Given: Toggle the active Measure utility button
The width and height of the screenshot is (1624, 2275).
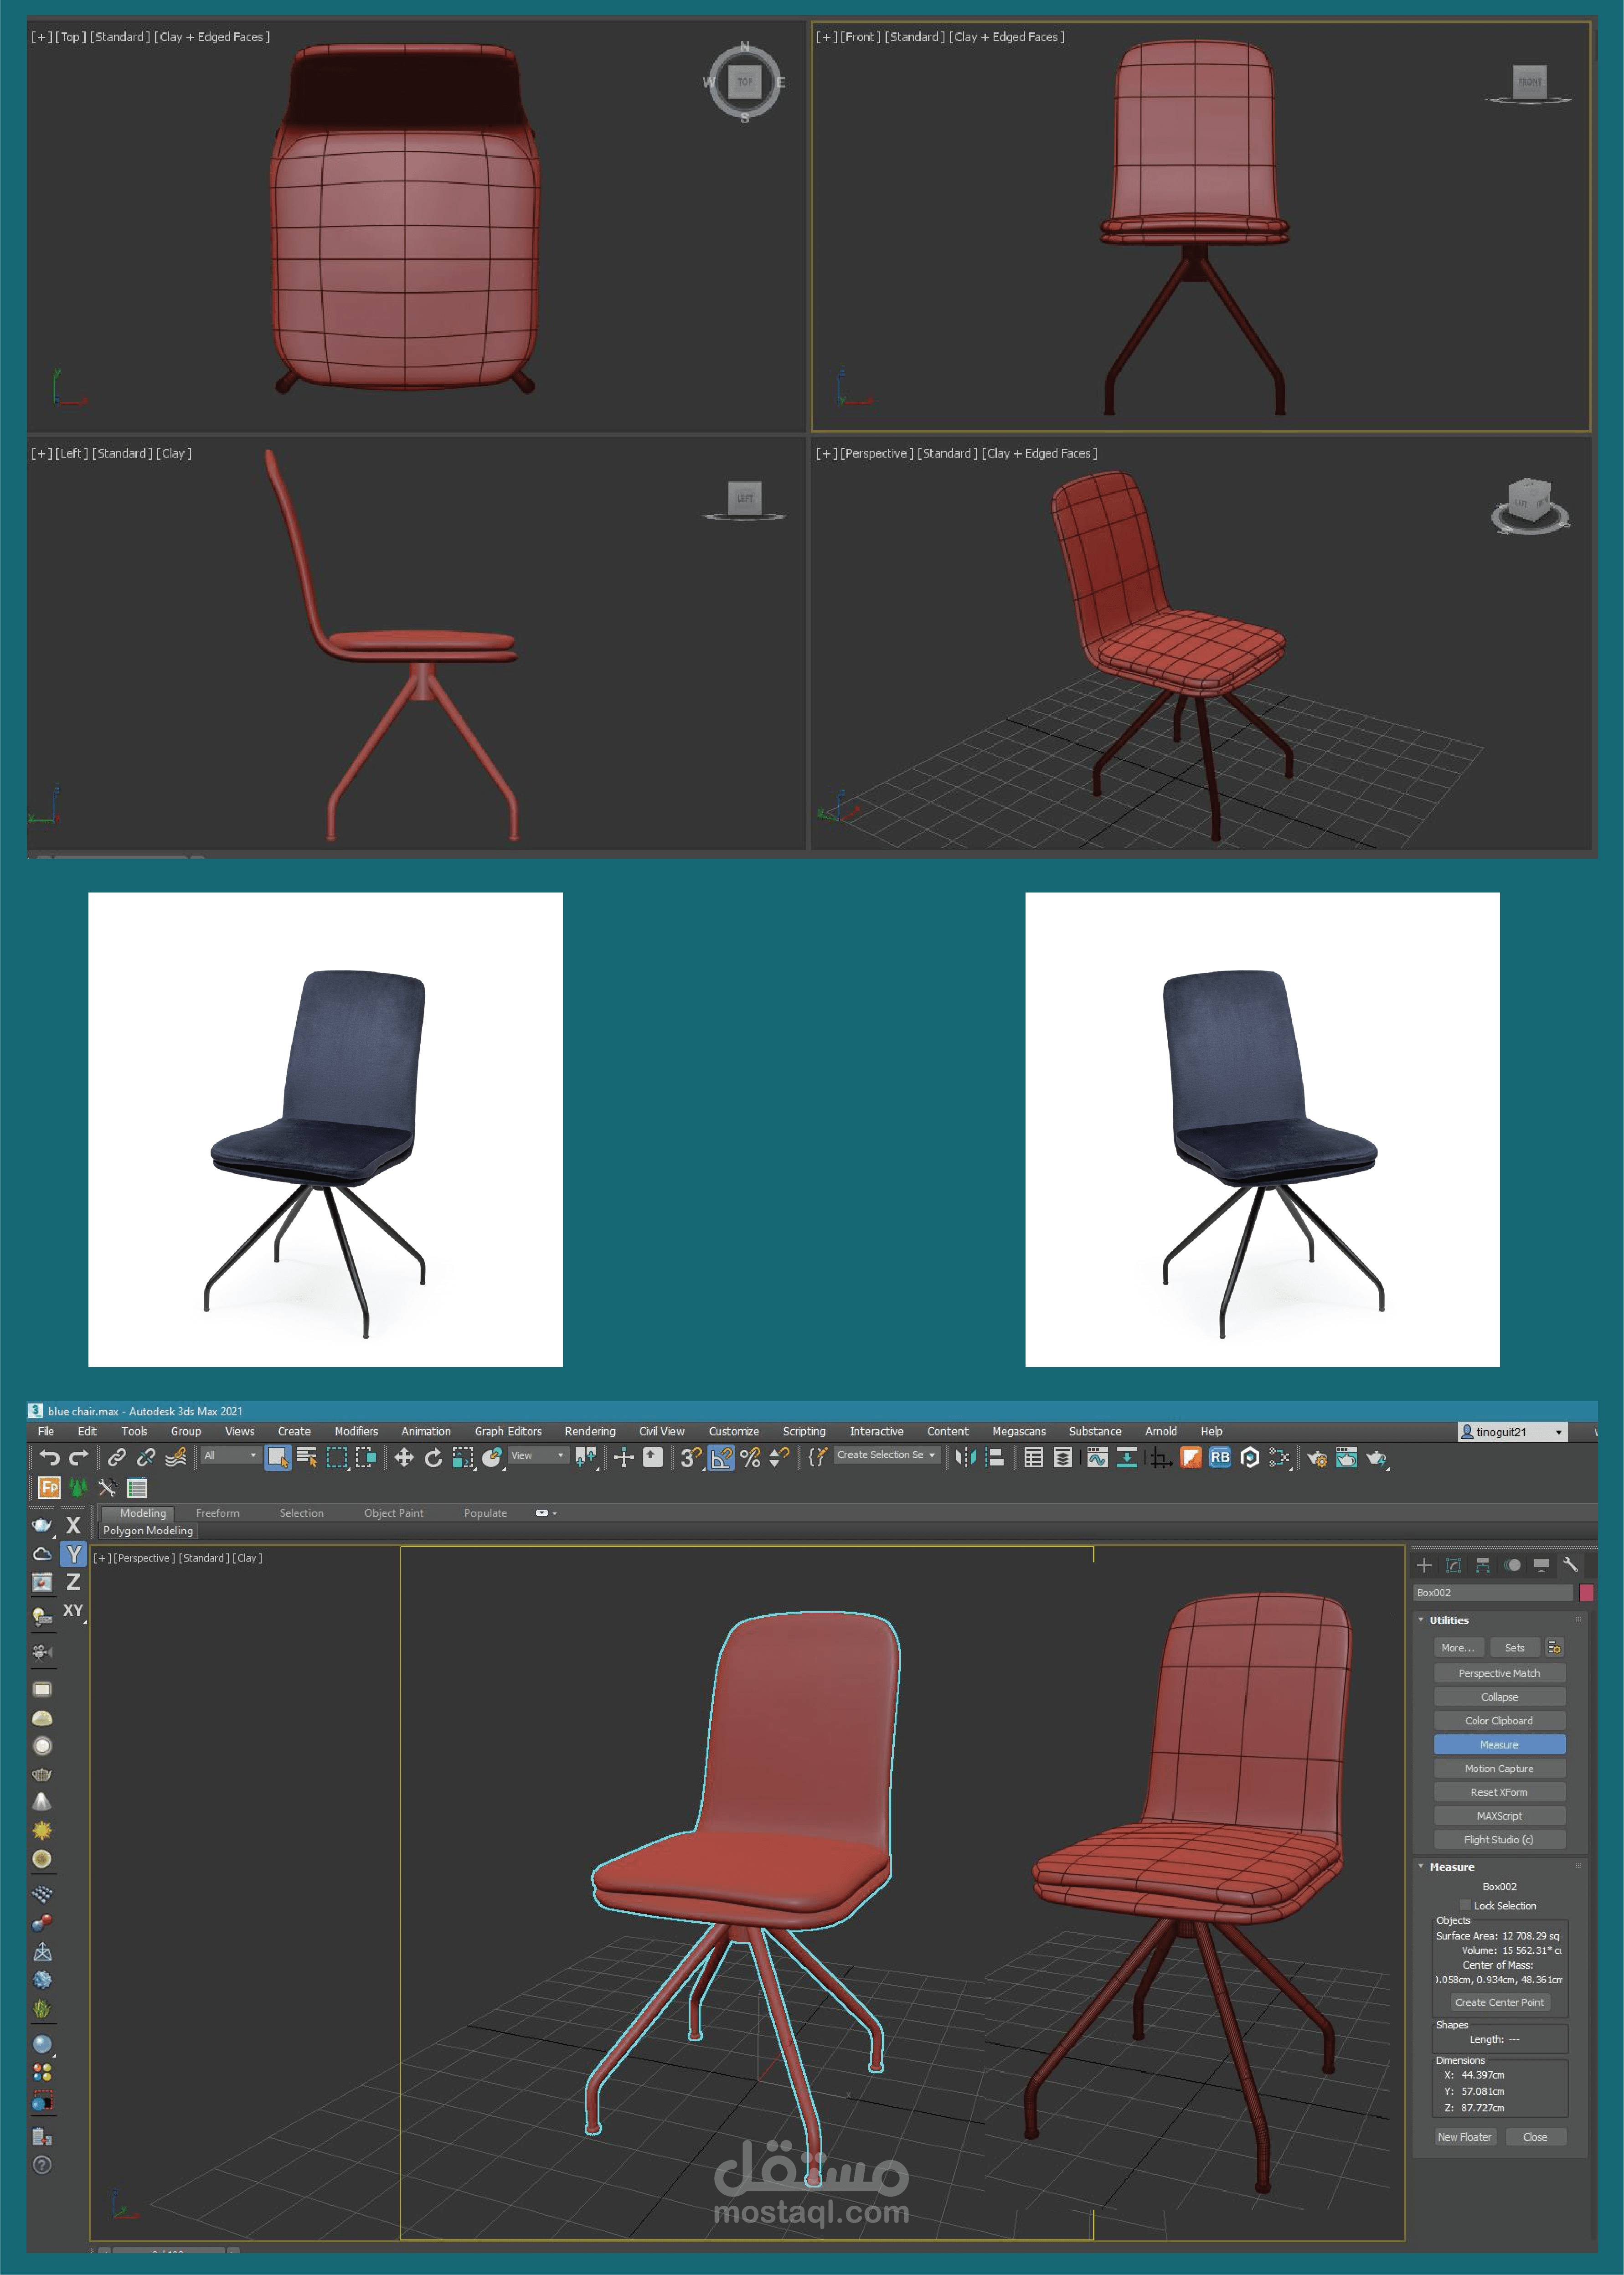Looking at the screenshot, I should coord(1499,1744).
